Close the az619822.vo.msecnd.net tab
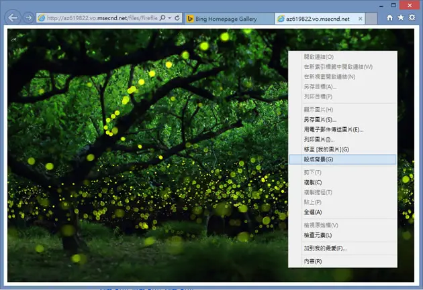 coord(360,19)
